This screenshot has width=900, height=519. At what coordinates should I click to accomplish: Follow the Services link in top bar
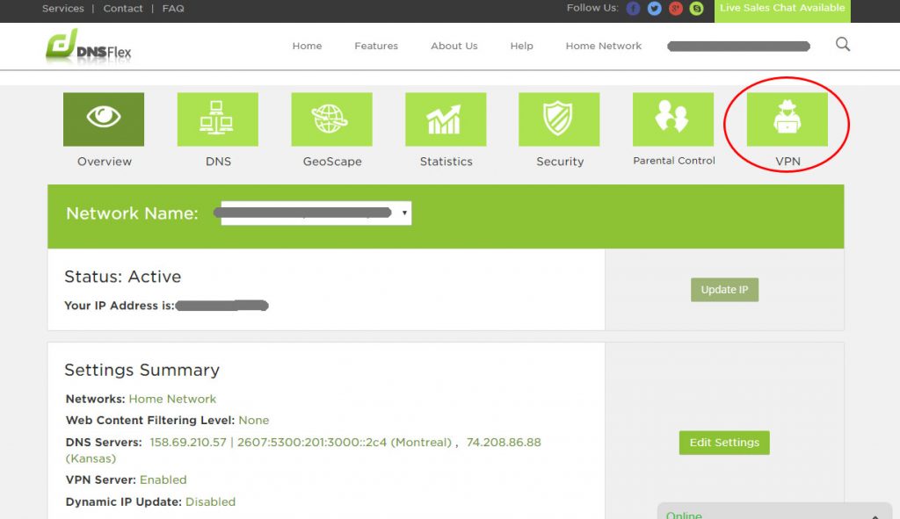point(63,9)
